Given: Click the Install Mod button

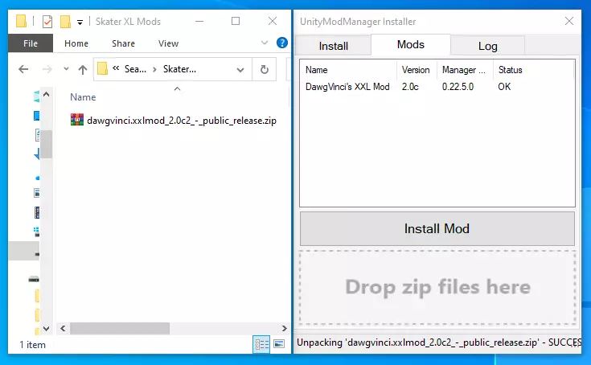Looking at the screenshot, I should pos(437,228).
